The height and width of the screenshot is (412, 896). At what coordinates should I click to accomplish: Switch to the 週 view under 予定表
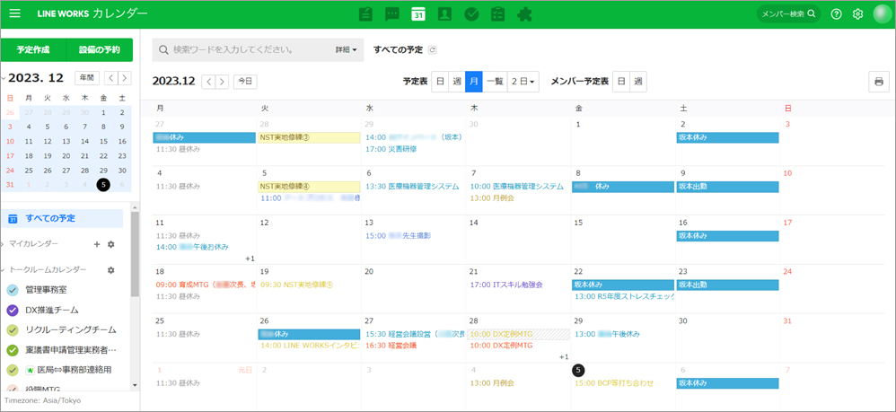click(457, 82)
